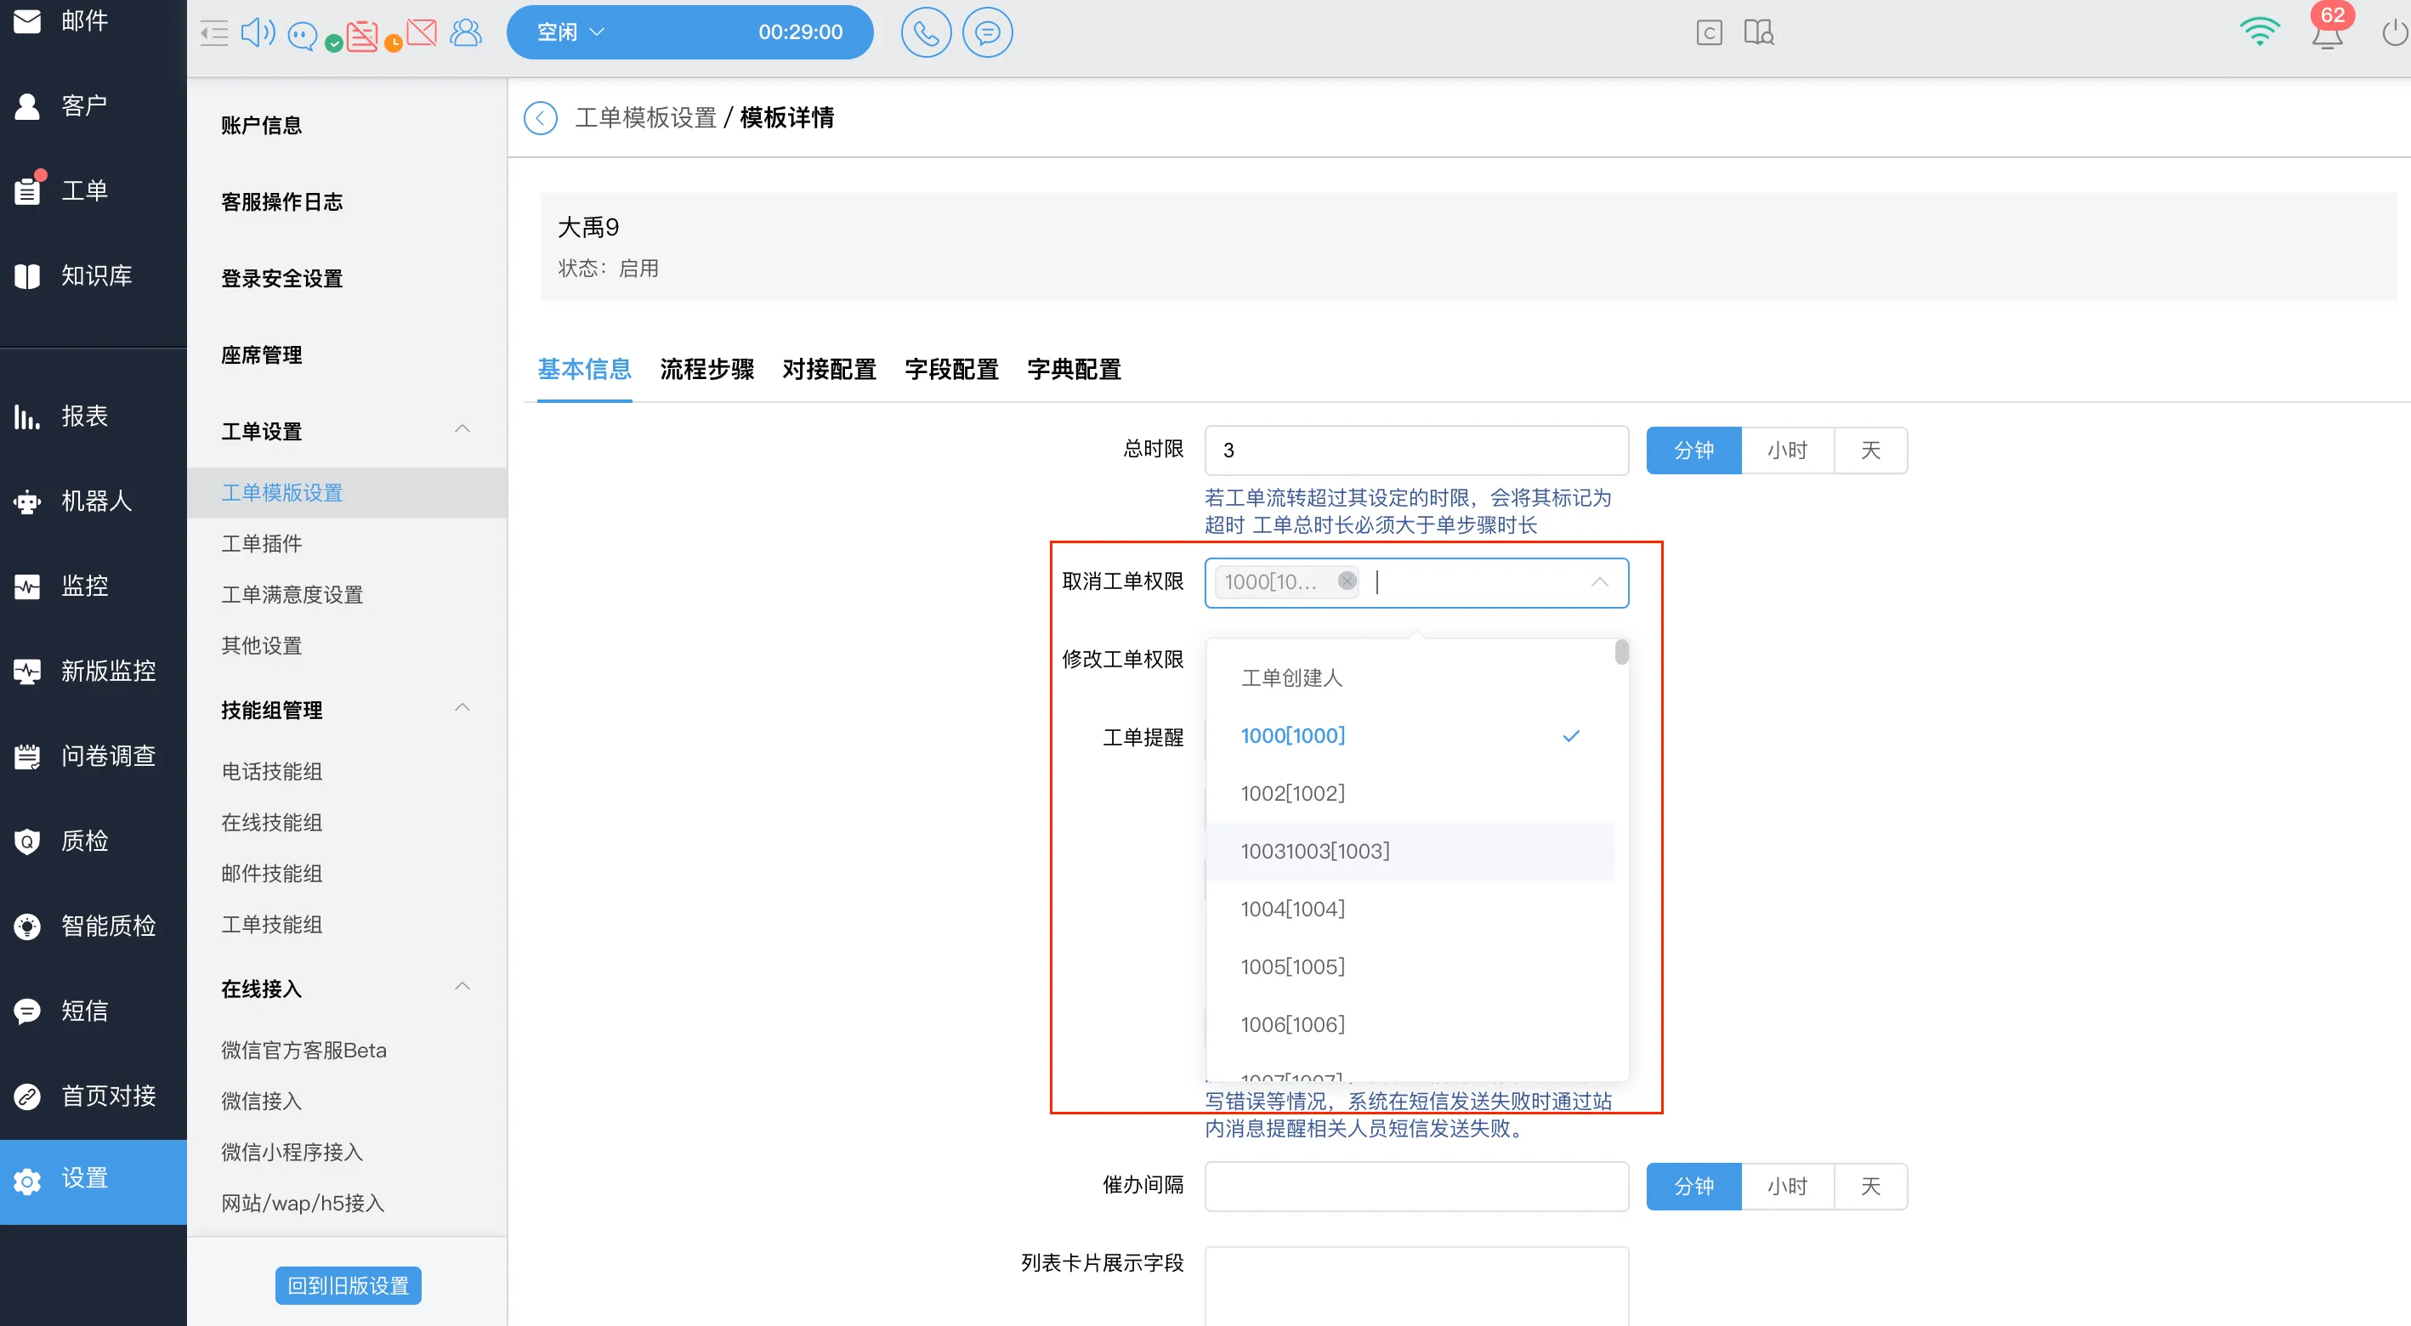Switch to the 字典配置 tab
Image resolution: width=2411 pixels, height=1326 pixels.
tap(1074, 370)
